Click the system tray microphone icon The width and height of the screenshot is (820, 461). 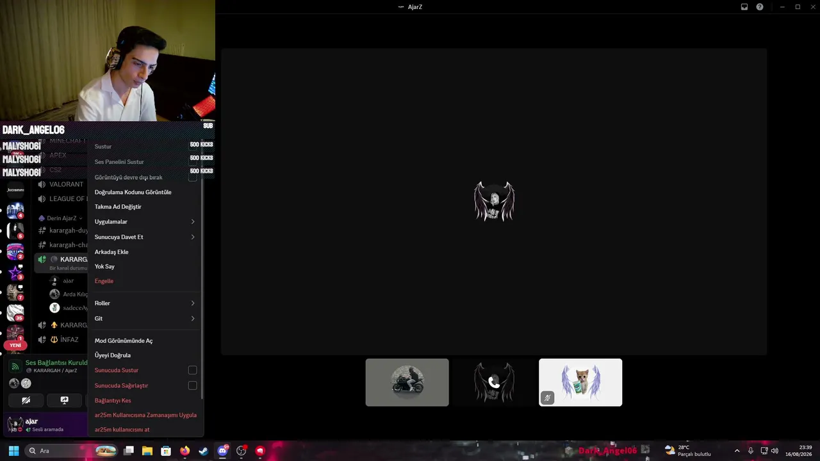[x=751, y=451]
